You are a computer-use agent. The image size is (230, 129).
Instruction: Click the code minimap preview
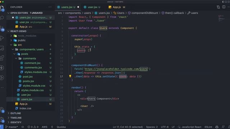click(x=221, y=18)
